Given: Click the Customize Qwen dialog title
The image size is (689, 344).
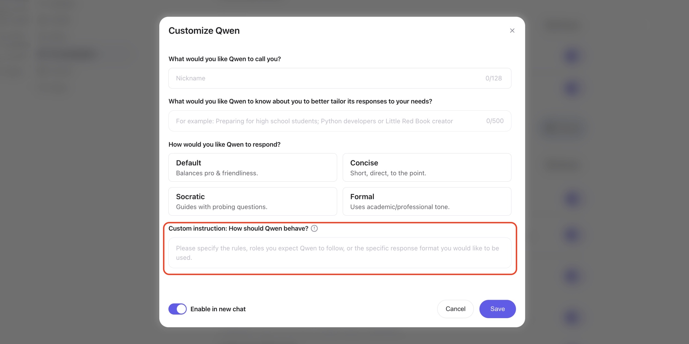Looking at the screenshot, I should pos(204,31).
